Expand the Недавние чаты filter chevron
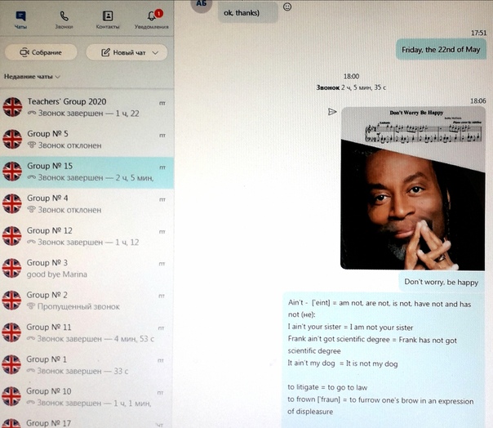Screen dimensions: 493x428 click(57, 77)
